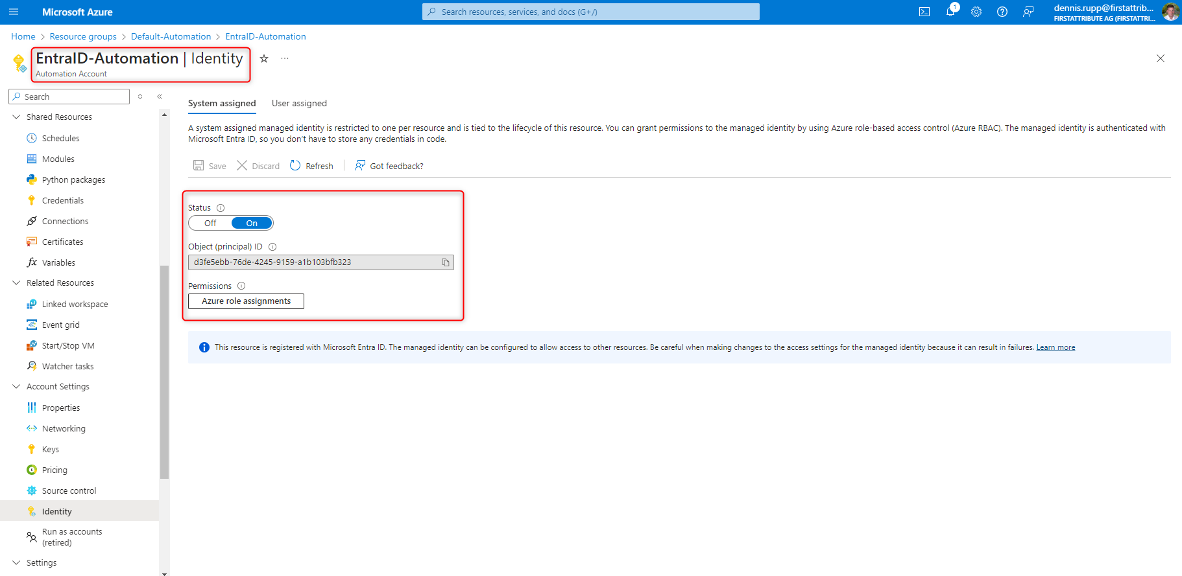Open the notifications bell
The image size is (1182, 576).
click(950, 12)
